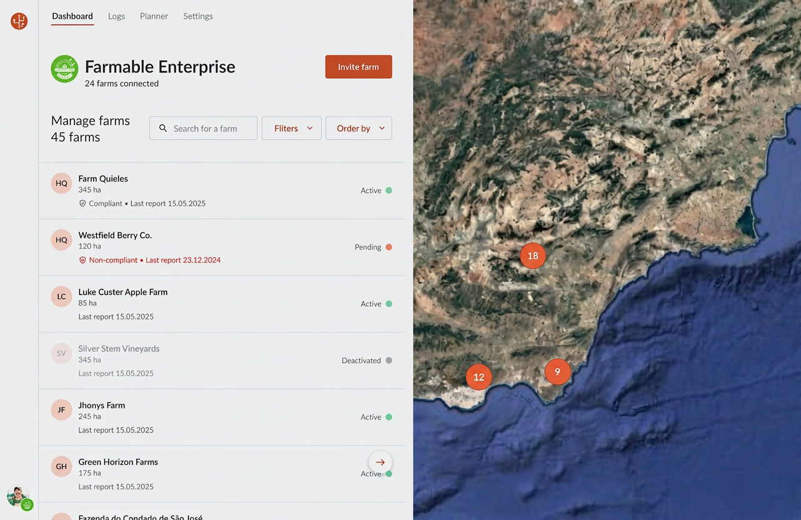Click the 85 ha value for Luke Custer
Viewport: 801px width, 520px height.
tap(87, 303)
